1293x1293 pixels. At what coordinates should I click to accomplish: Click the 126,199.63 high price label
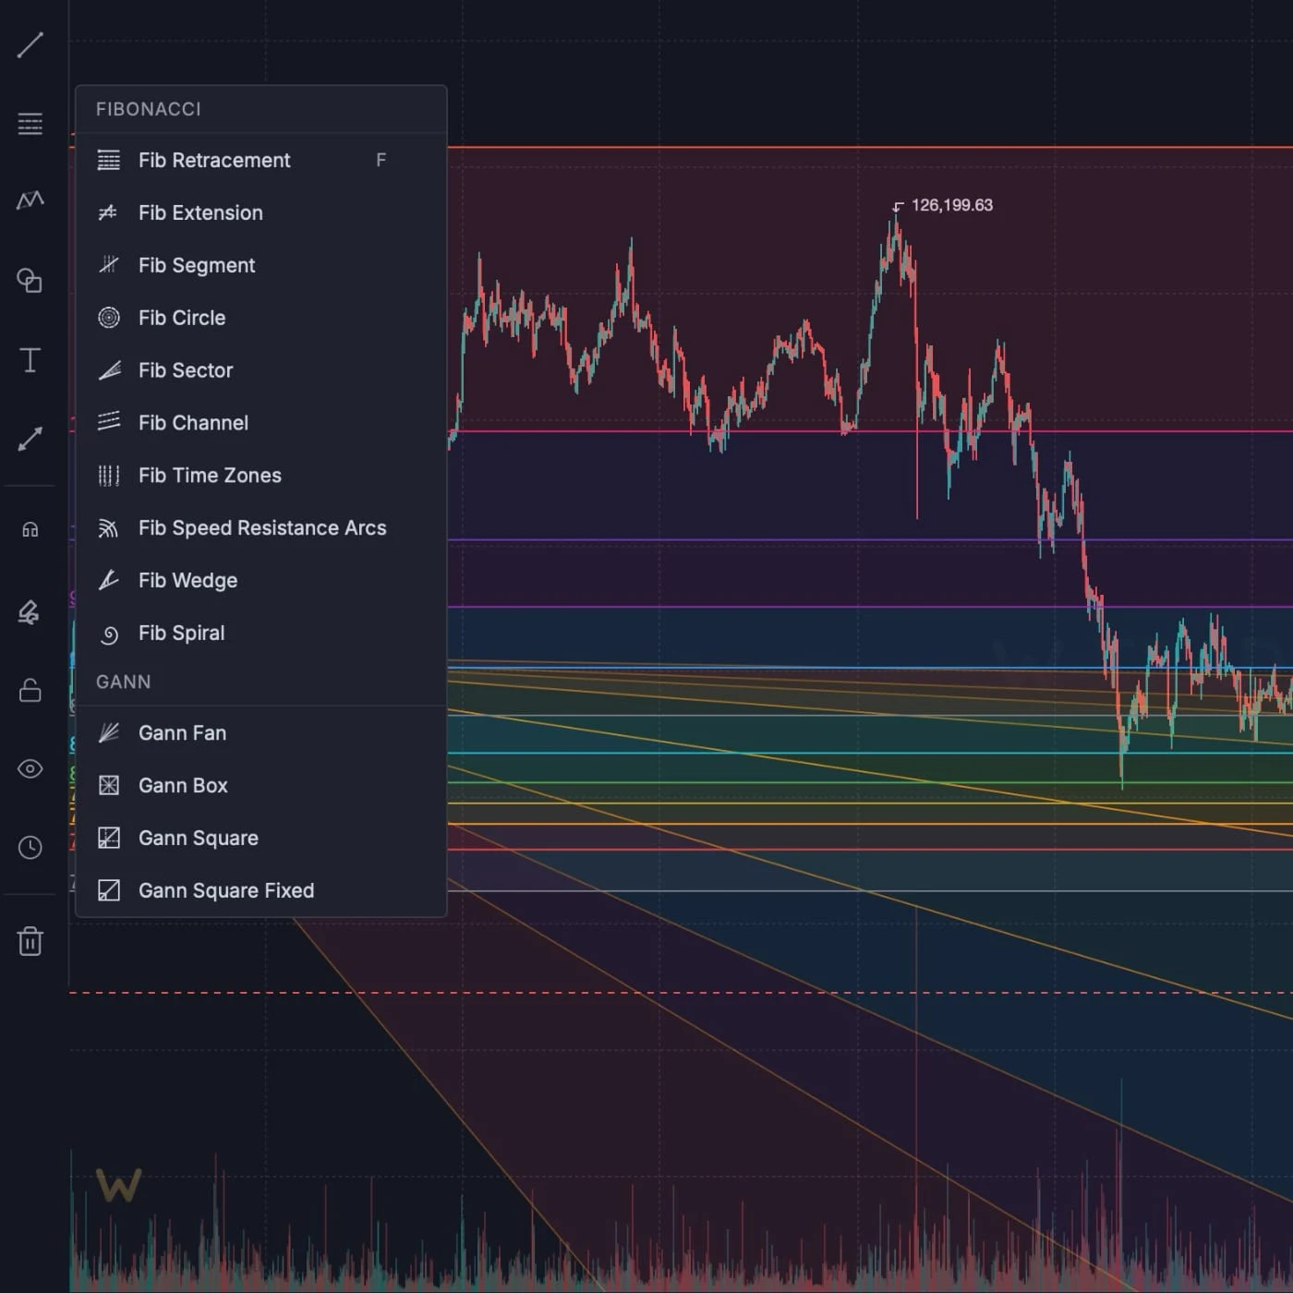951,205
